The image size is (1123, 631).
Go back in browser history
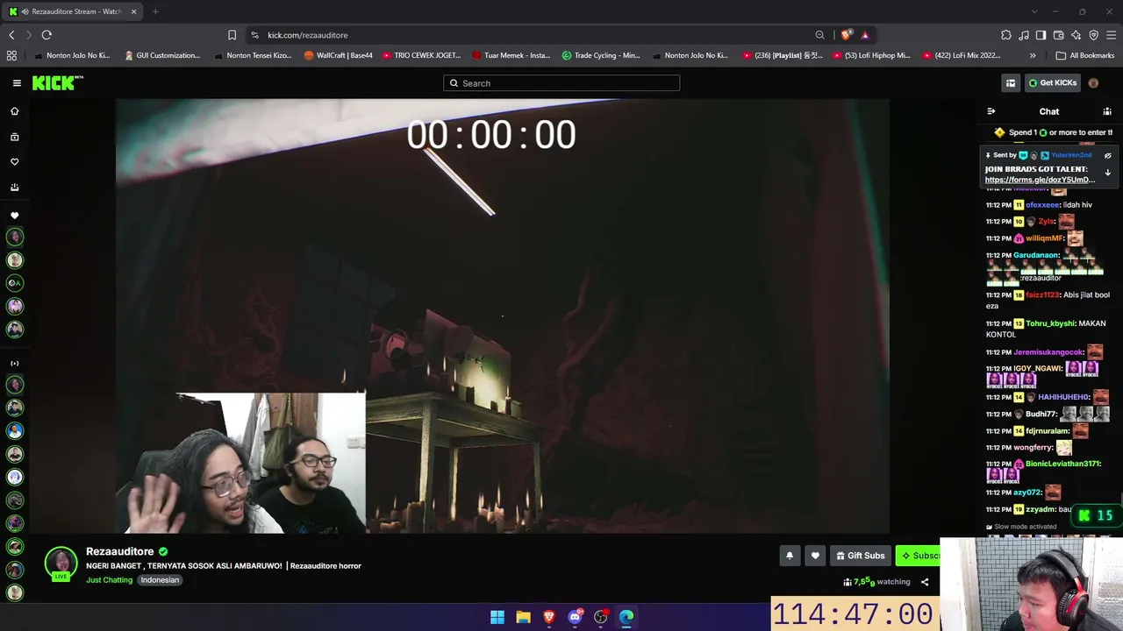(11, 35)
